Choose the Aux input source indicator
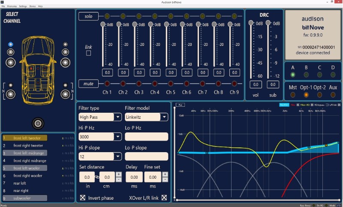343x207 pixels. click(333, 94)
